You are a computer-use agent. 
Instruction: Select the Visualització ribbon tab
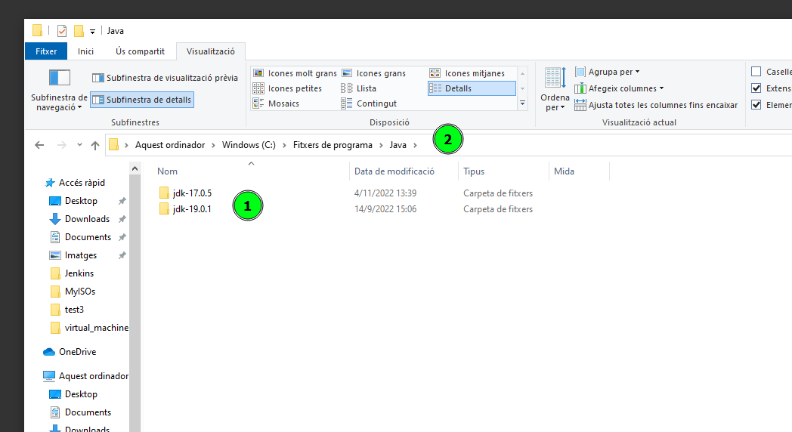click(211, 51)
